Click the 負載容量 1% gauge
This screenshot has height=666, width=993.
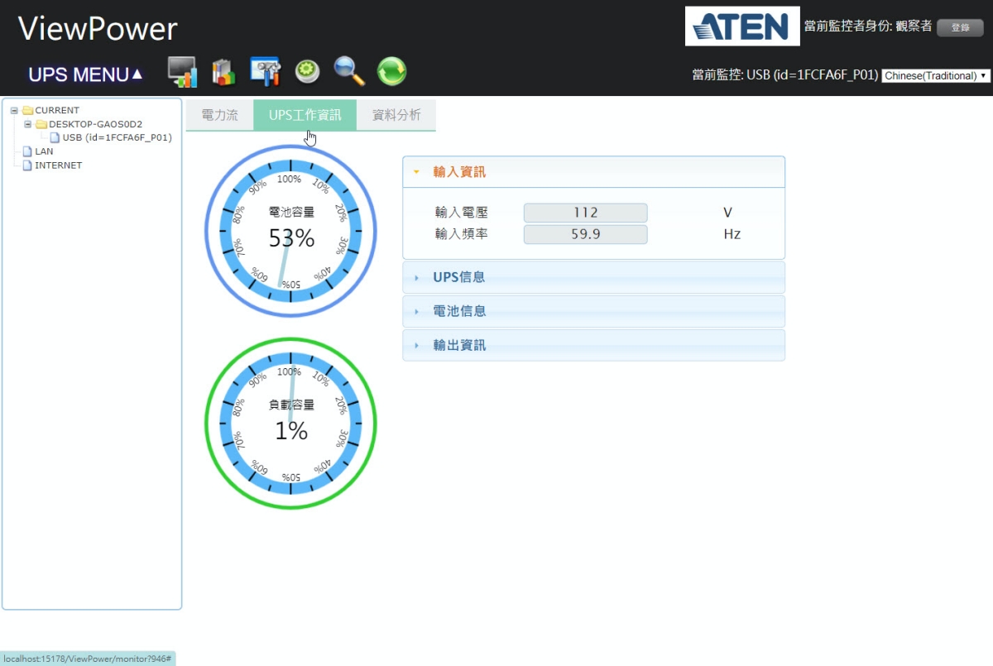tap(290, 423)
